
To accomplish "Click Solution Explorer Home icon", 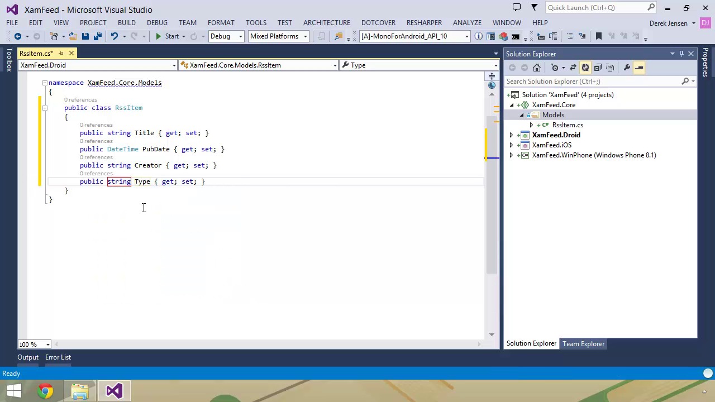I will pos(537,68).
